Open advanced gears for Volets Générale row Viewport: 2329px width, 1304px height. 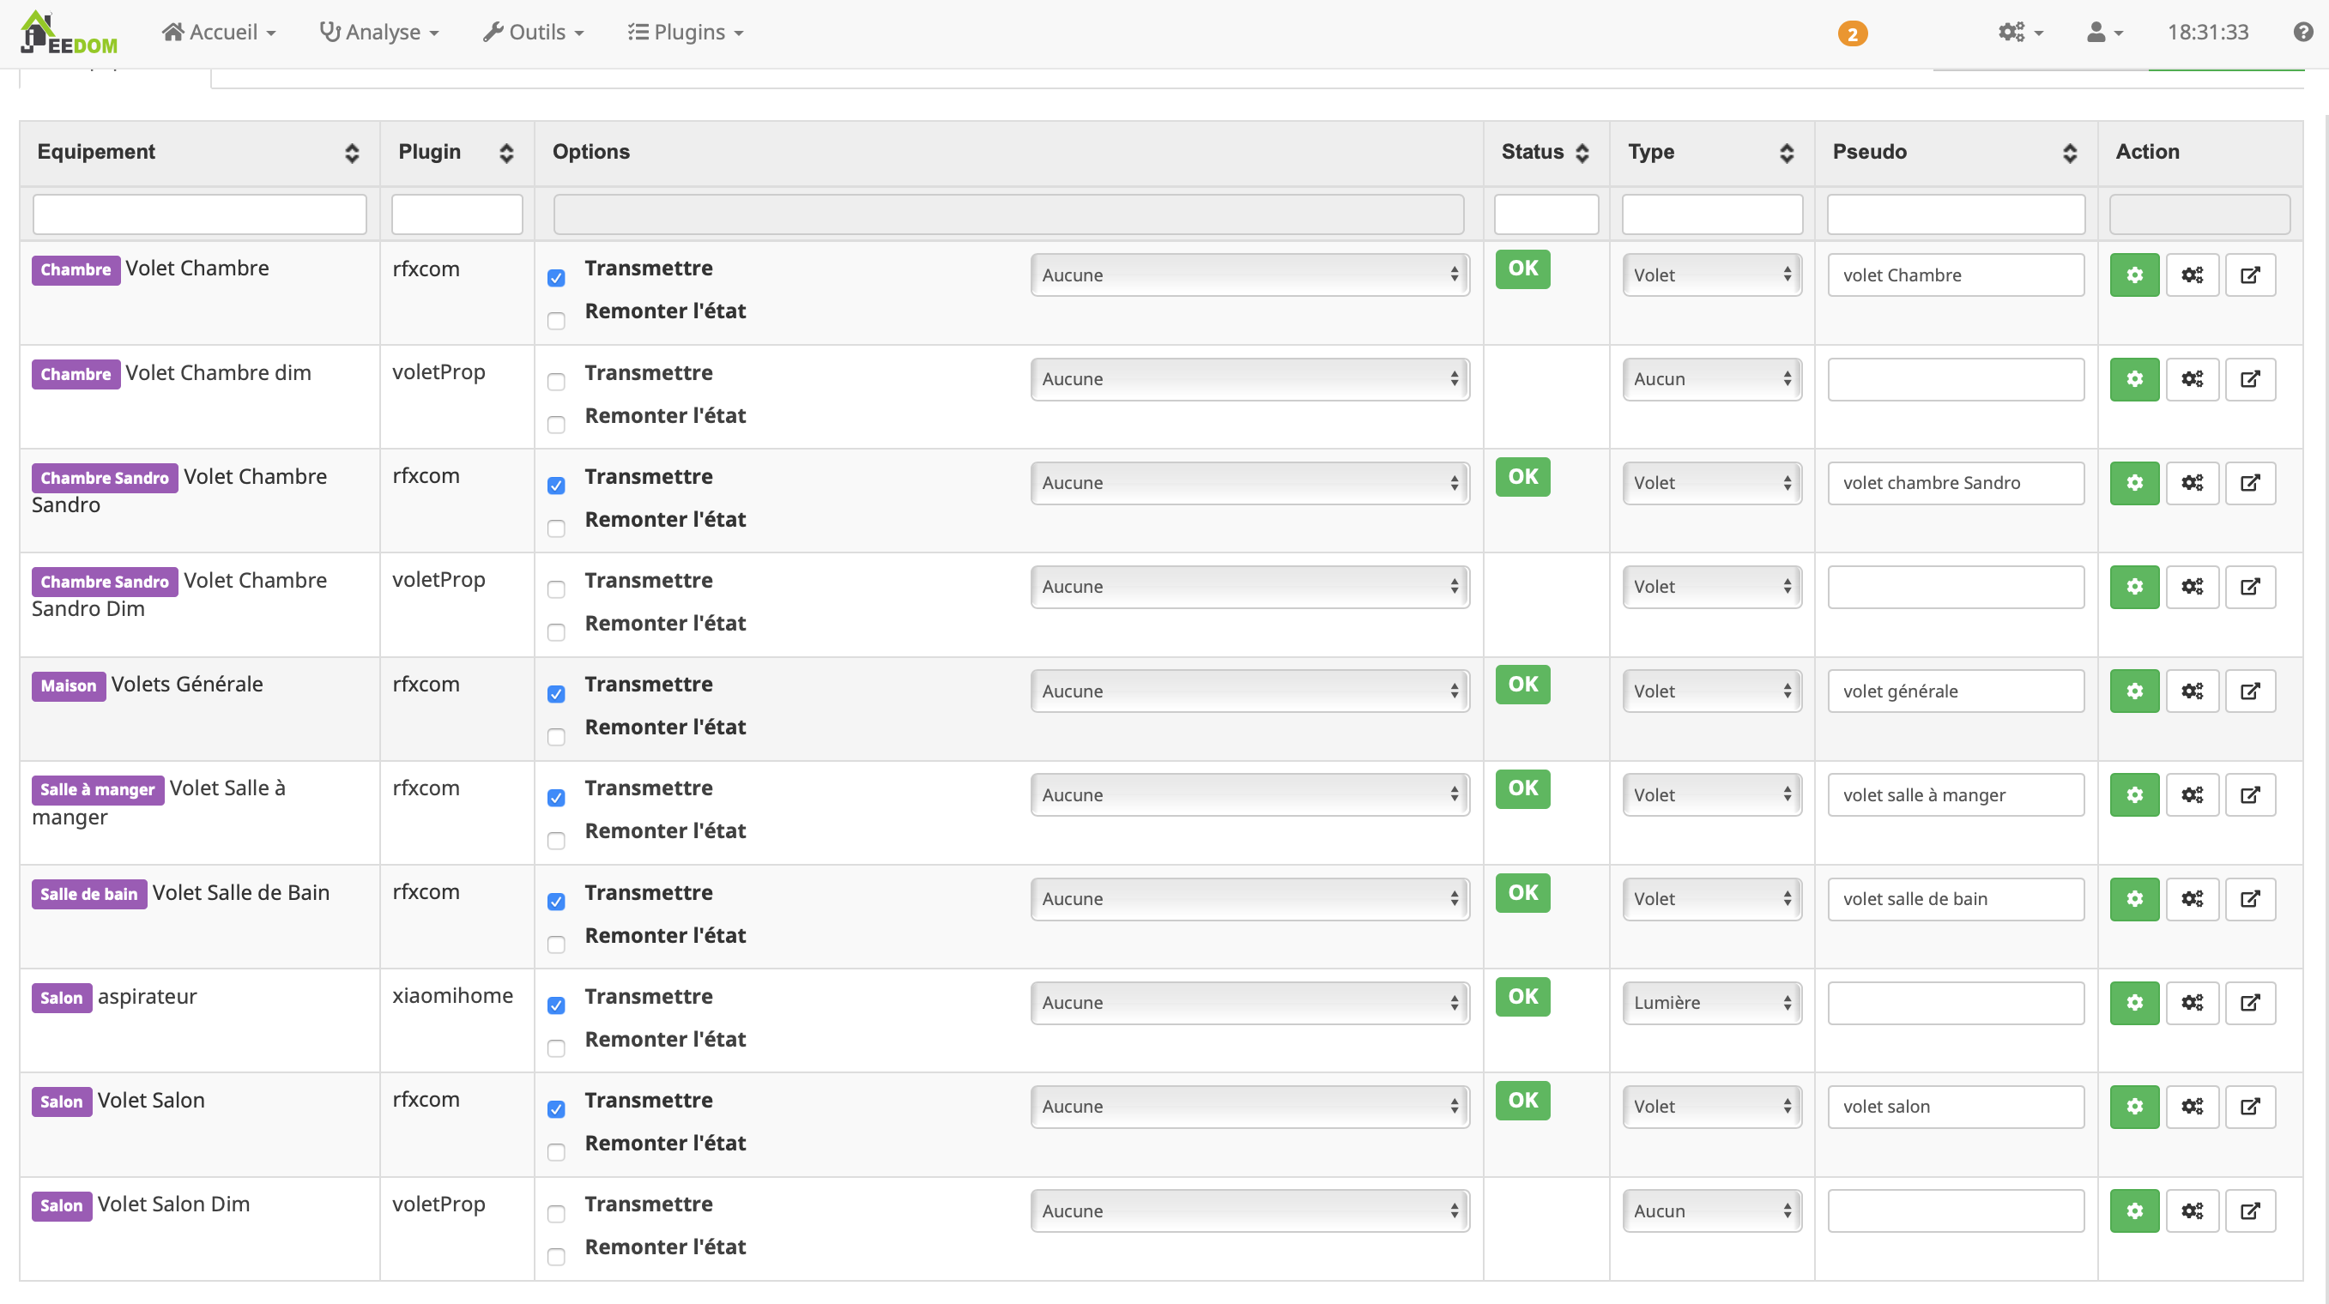[2192, 691]
